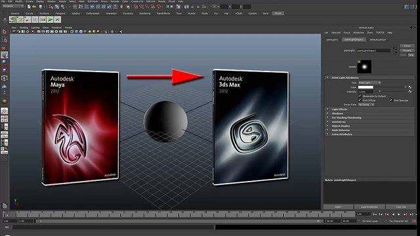420x236 pixels.
Task: Select the Soft Modification tool in toolbox
Action: pyautogui.click(x=5, y=86)
